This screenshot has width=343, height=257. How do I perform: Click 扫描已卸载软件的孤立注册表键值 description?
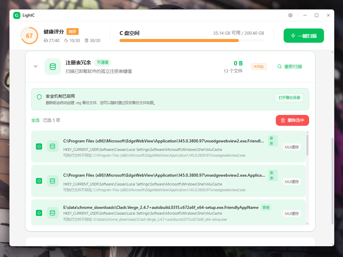[99, 71]
